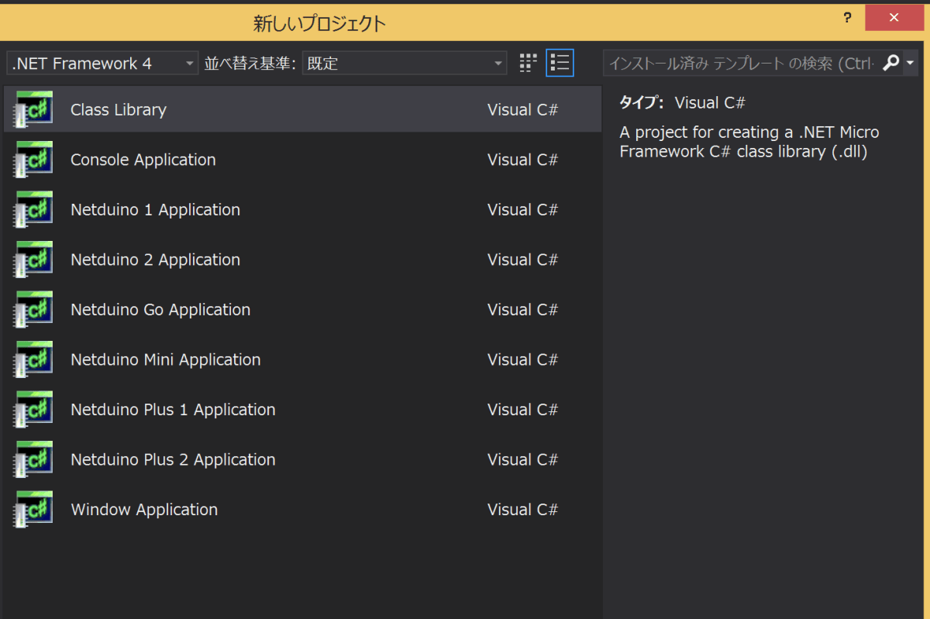
Task: Select the Netduino Plus 1 Application name
Action: click(x=173, y=410)
